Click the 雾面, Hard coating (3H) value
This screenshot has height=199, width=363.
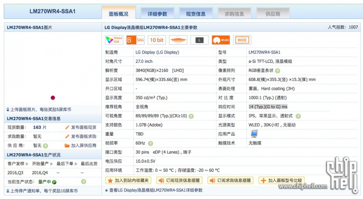271,89
